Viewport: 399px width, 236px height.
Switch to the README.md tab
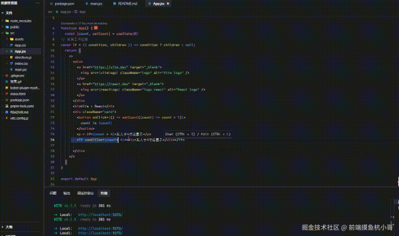125,4
